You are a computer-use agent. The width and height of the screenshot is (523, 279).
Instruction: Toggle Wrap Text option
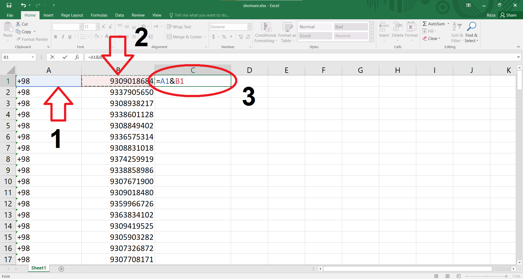pyautogui.click(x=179, y=27)
